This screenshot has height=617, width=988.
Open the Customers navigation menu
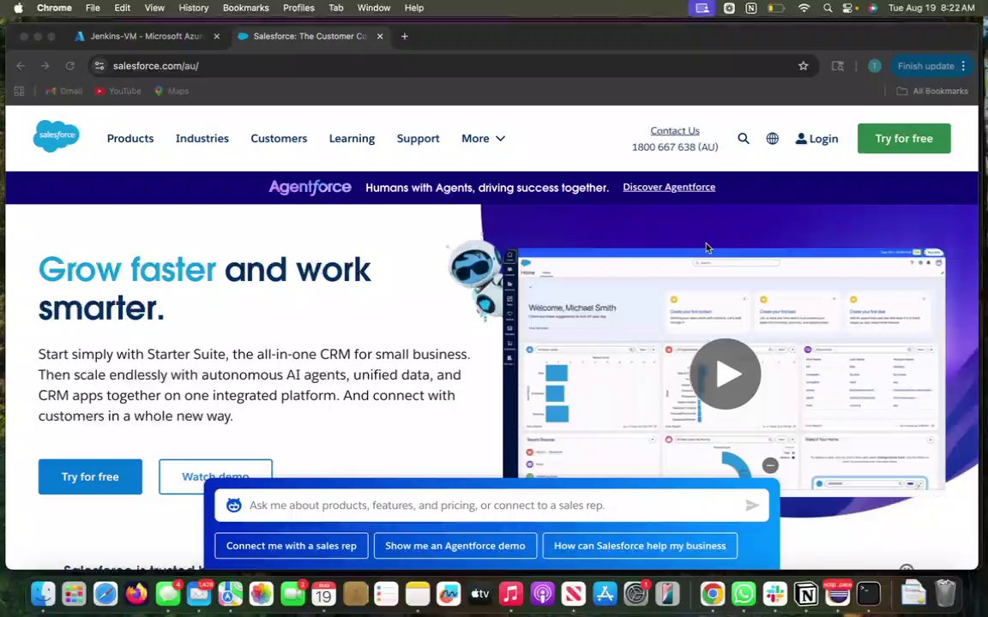pyautogui.click(x=279, y=139)
